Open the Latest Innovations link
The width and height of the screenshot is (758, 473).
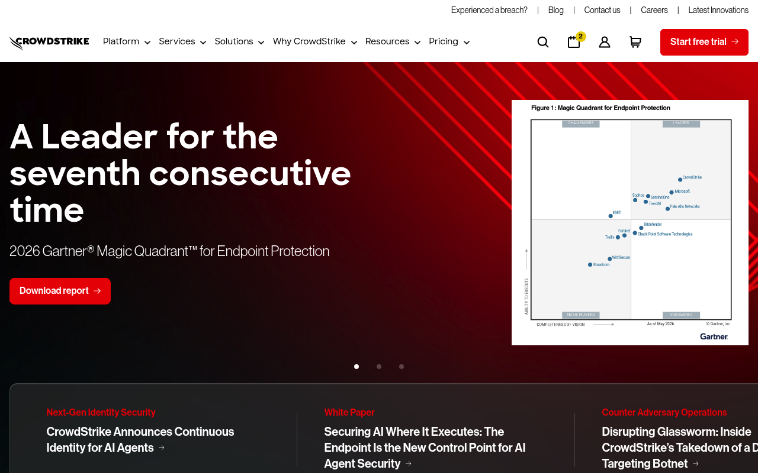(x=718, y=10)
